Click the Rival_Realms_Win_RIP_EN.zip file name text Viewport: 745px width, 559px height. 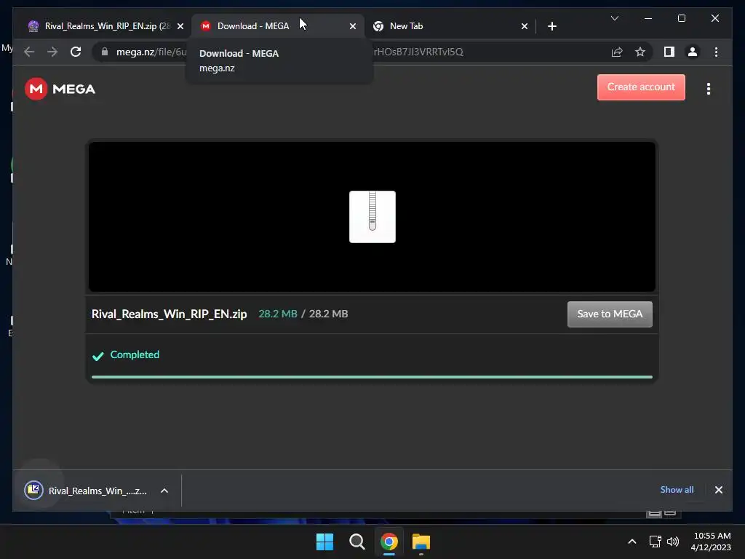tap(169, 314)
